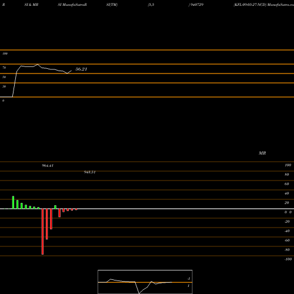This screenshot has width=294, height=294.
Task: Click the MR indicator label
Action: pos(262,153)
